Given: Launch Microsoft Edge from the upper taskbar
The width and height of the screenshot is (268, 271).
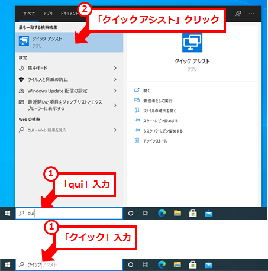Looking at the screenshot, I should click(x=162, y=213).
